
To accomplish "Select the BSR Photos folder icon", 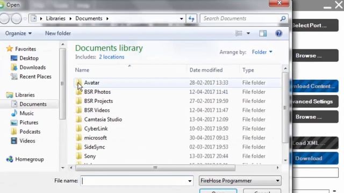I will click(x=79, y=92).
